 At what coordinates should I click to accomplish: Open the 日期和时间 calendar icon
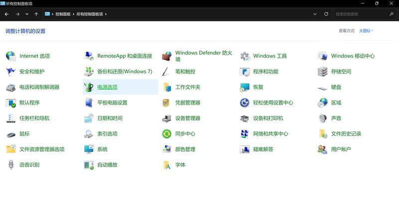coord(89,118)
